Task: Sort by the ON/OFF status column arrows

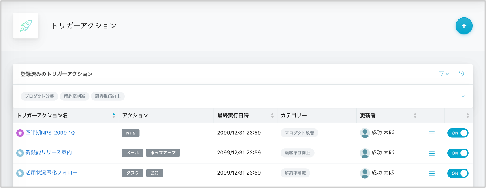Action: [468, 116]
